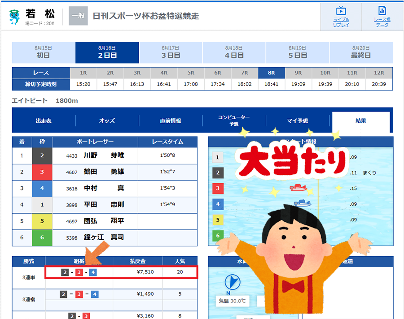Screen dimensions: 404x319
Task: Click registration number 4433
Action: tap(72, 156)
